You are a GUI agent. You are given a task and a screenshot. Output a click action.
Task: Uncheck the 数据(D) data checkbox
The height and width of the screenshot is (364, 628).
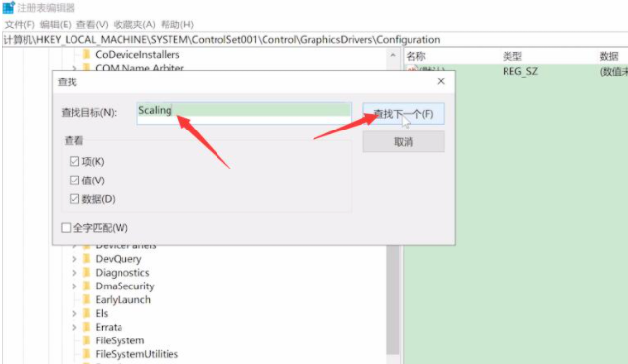coord(74,199)
